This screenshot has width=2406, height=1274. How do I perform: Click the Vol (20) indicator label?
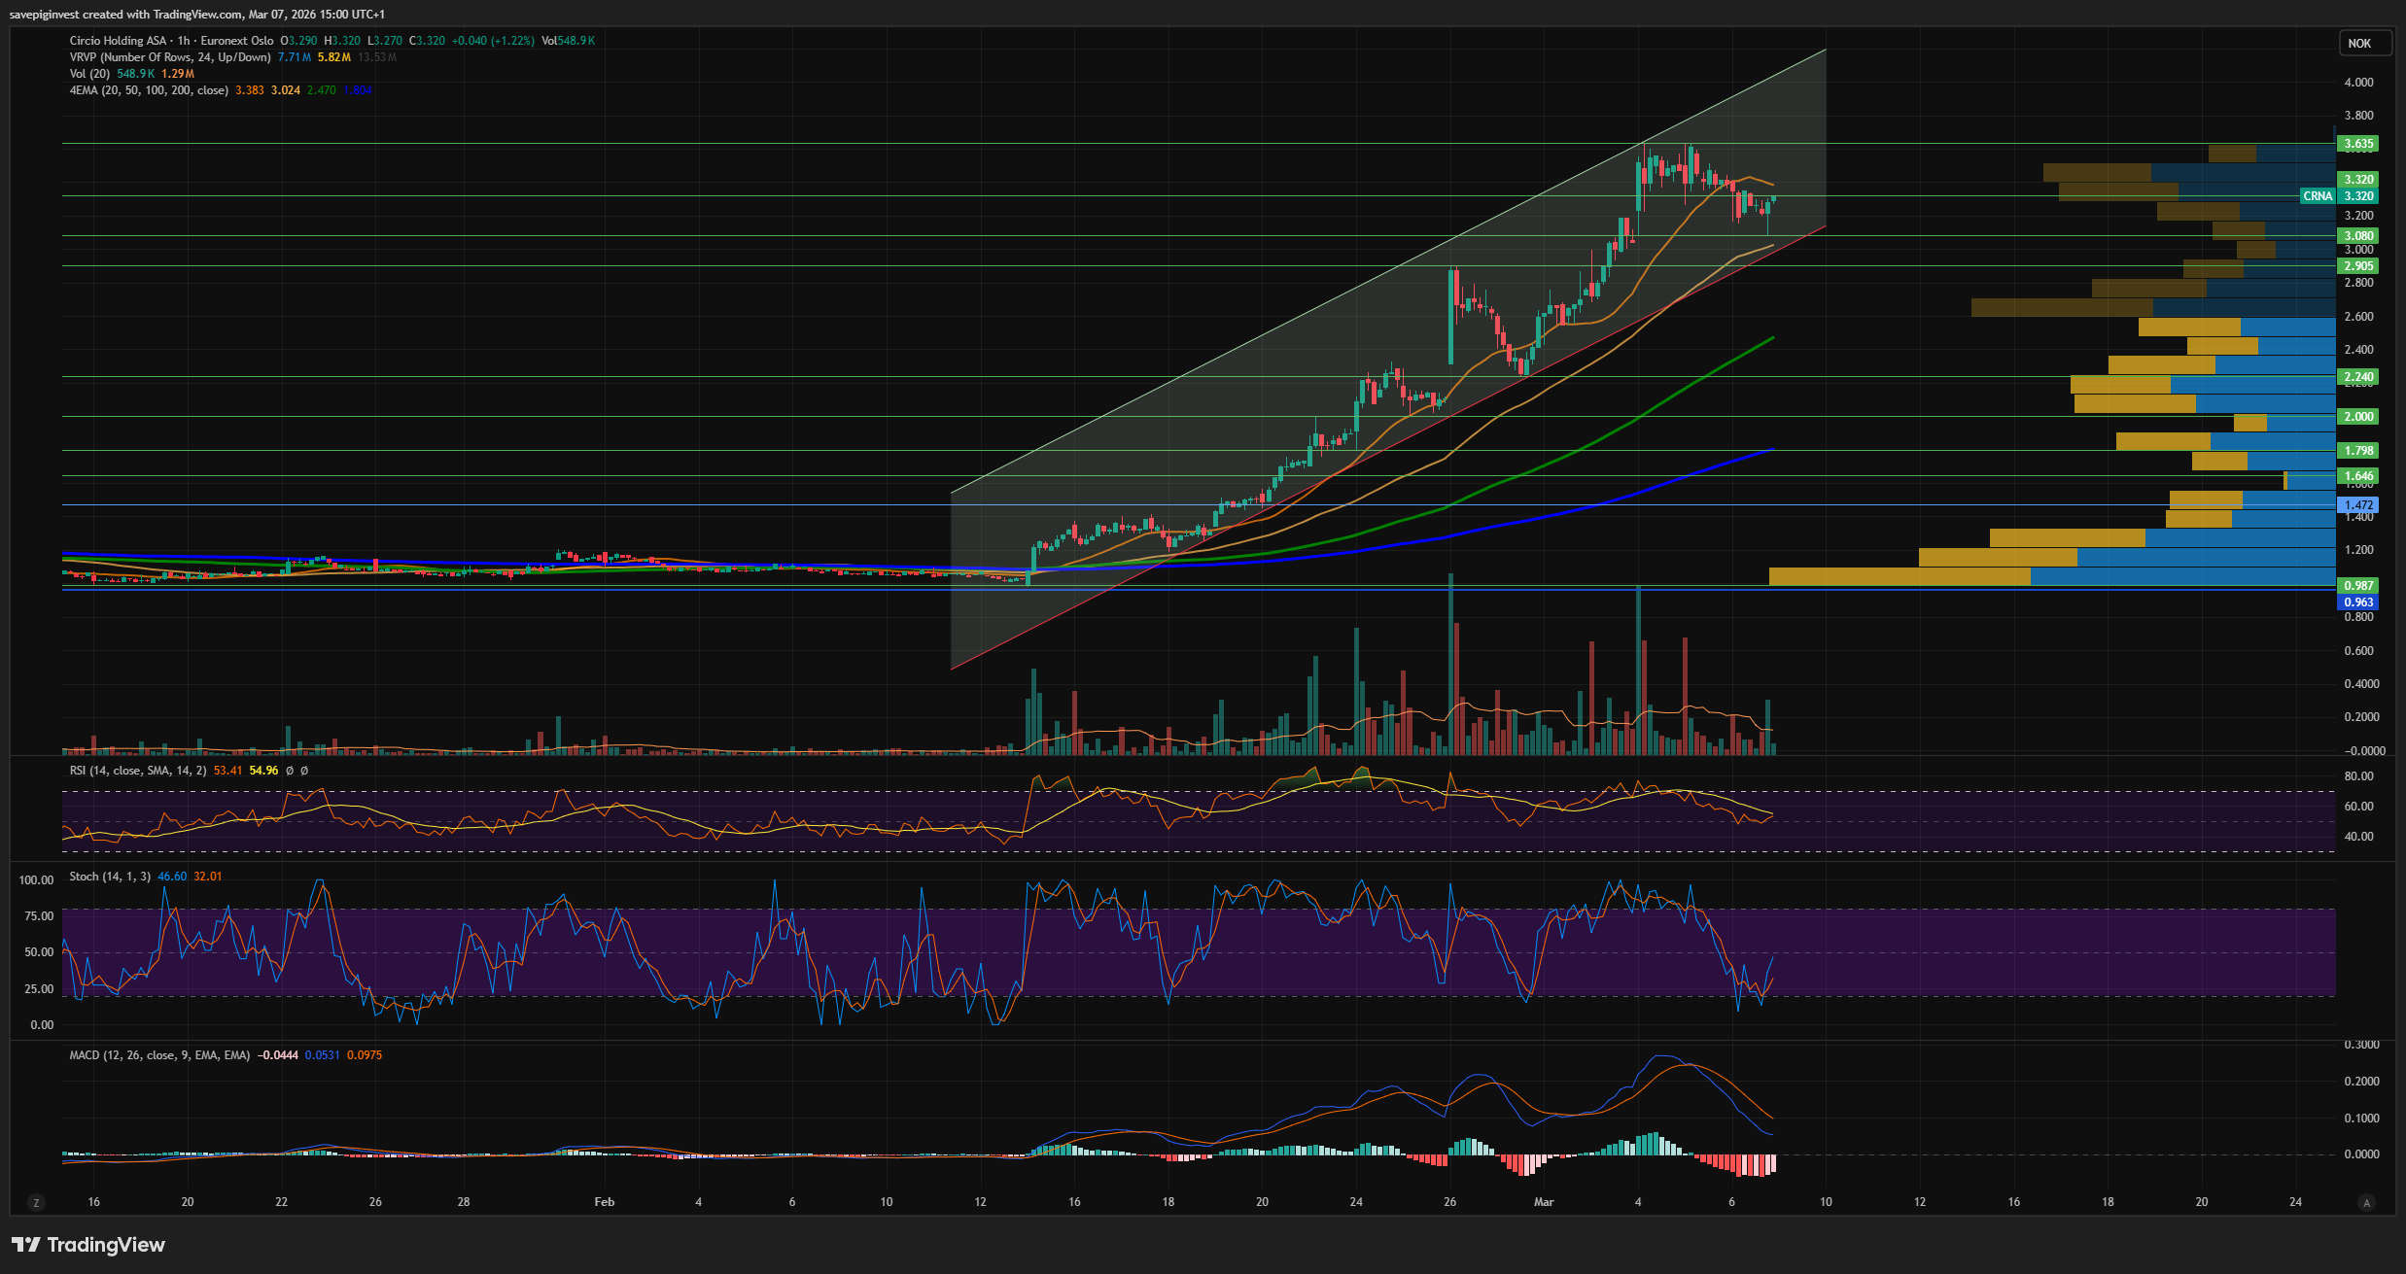pos(89,74)
